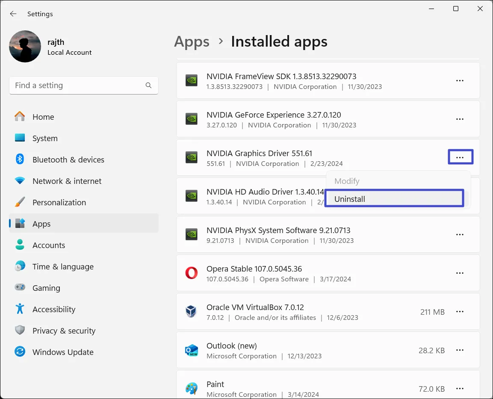The width and height of the screenshot is (493, 399).
Task: Open more options for NVIDIA Graphics Driver
Action: (x=460, y=157)
